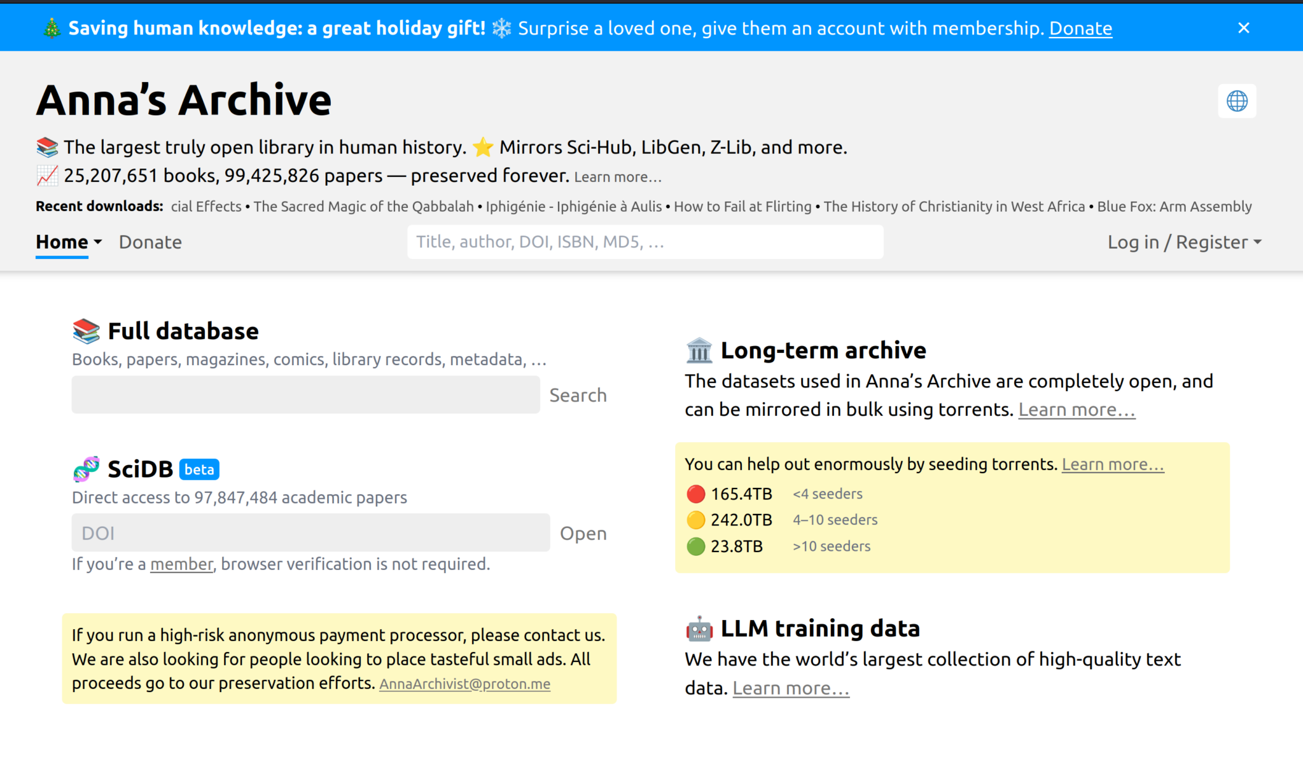
Task: Click the title and author search field
Action: click(645, 242)
